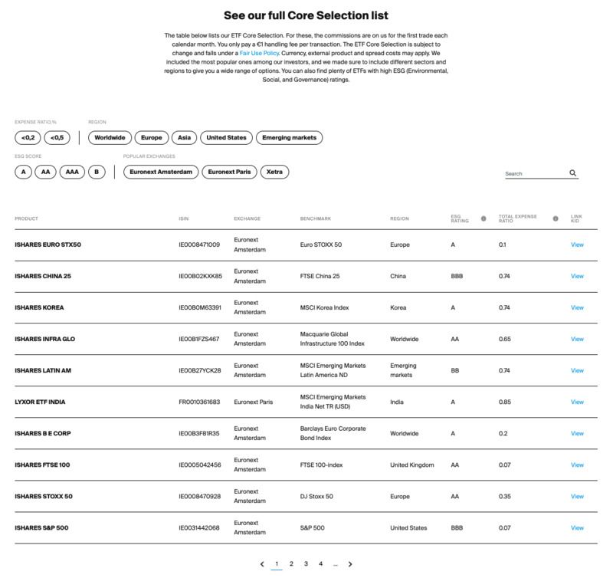
Task: Open the Fair Use Policy link
Action: (x=259, y=53)
